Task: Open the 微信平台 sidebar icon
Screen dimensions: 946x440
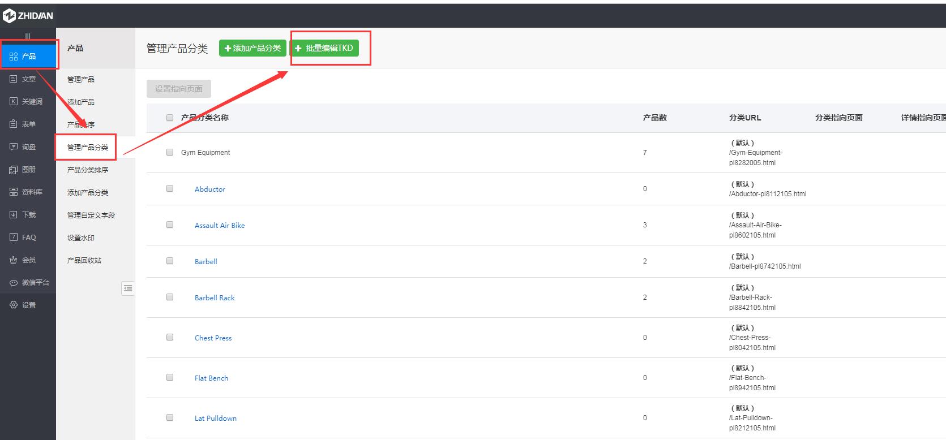Action: (14, 283)
